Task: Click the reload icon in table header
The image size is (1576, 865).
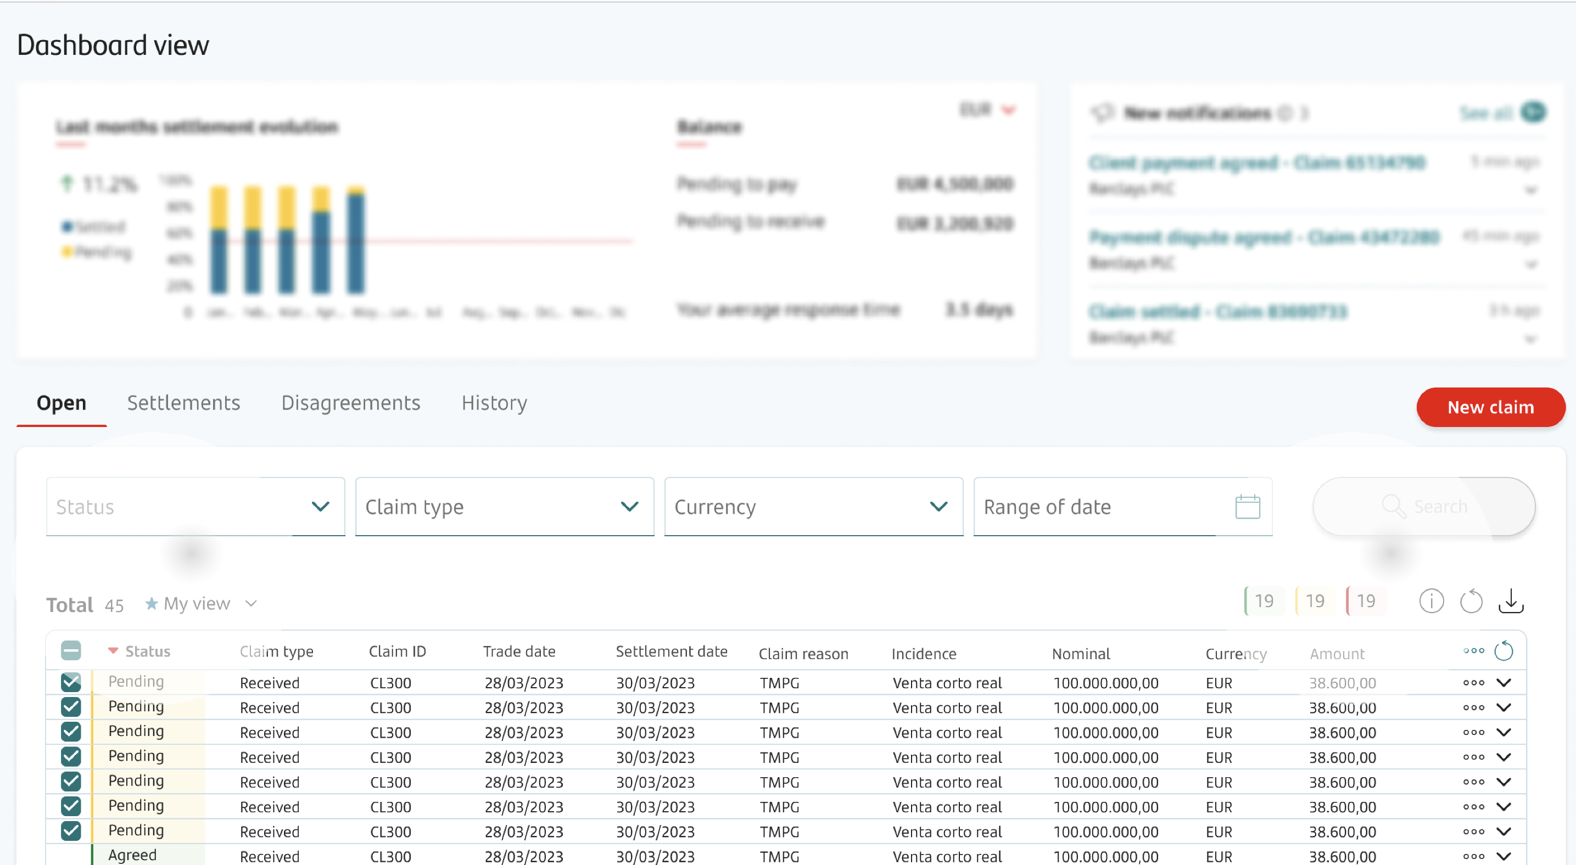Action: pos(1504,650)
